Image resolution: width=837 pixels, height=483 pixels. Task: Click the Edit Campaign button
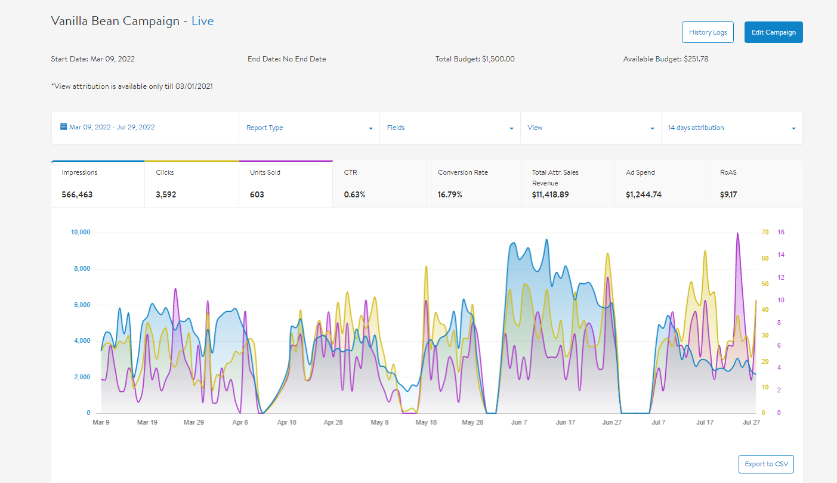click(774, 32)
